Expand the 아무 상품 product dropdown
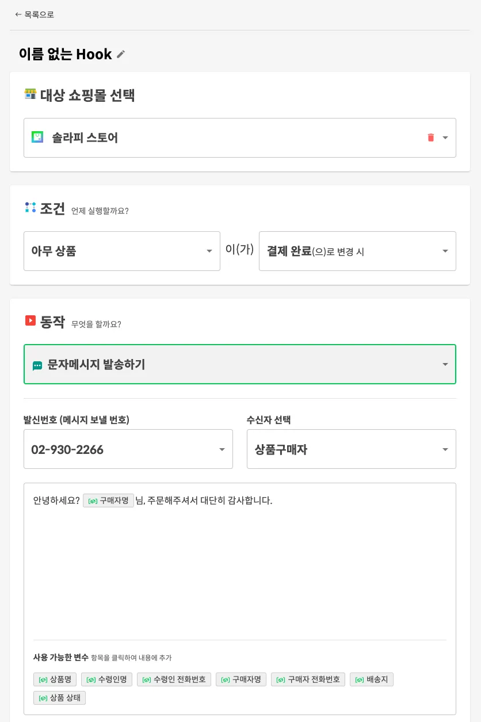The width and height of the screenshot is (481, 722). [209, 251]
